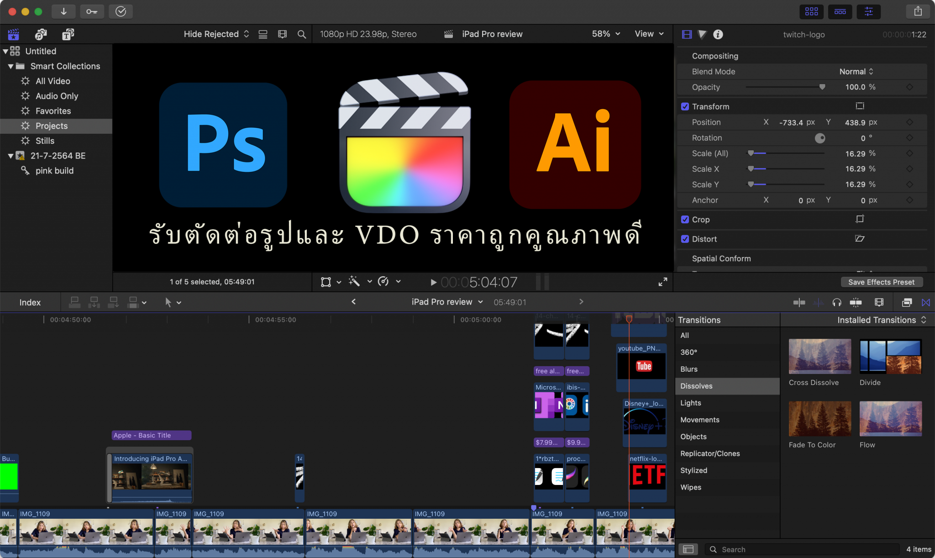Select the Movements transitions category
Screen dimensions: 935x558
(727, 420)
